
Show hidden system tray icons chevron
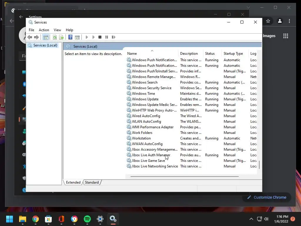pos(251,219)
